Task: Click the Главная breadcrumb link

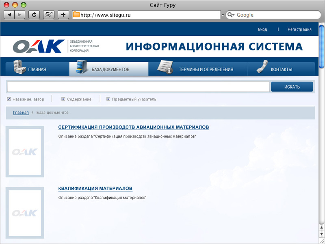Action: pyautogui.click(x=21, y=113)
